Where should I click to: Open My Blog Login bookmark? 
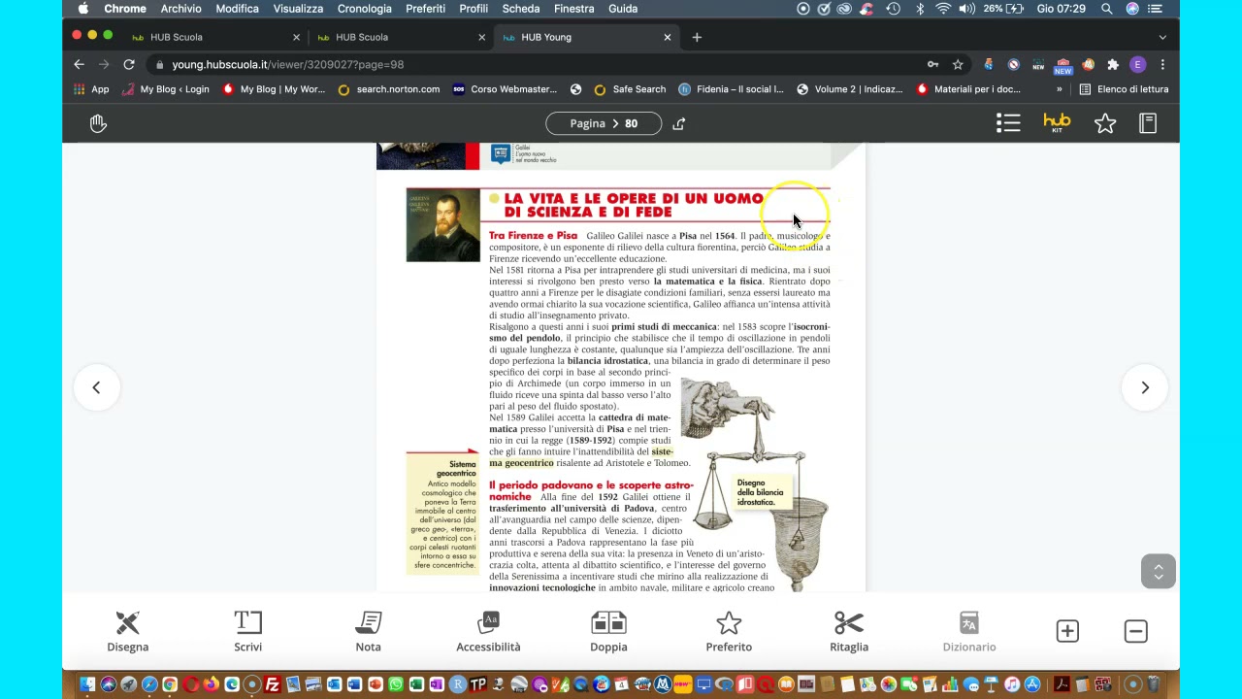tap(166, 89)
